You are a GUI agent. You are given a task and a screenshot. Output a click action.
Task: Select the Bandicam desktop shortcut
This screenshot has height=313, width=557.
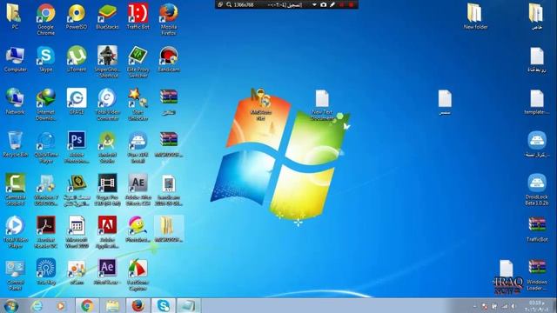(169, 59)
